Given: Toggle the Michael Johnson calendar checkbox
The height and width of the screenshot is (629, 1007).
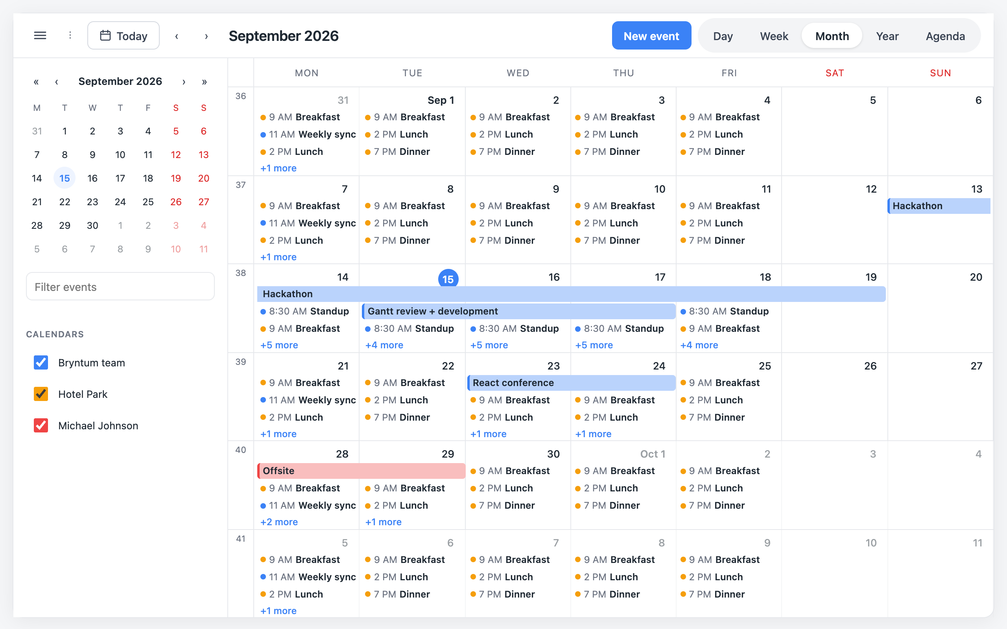Looking at the screenshot, I should coord(41,425).
